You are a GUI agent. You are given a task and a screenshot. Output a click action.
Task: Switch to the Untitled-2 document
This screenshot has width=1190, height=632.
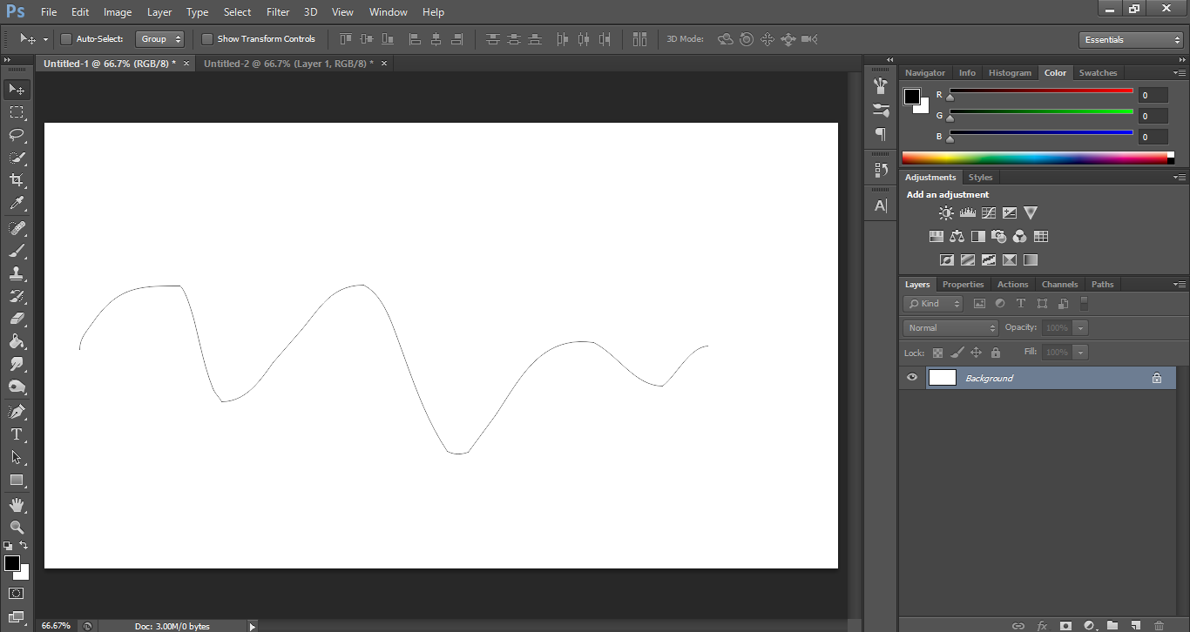click(x=287, y=63)
